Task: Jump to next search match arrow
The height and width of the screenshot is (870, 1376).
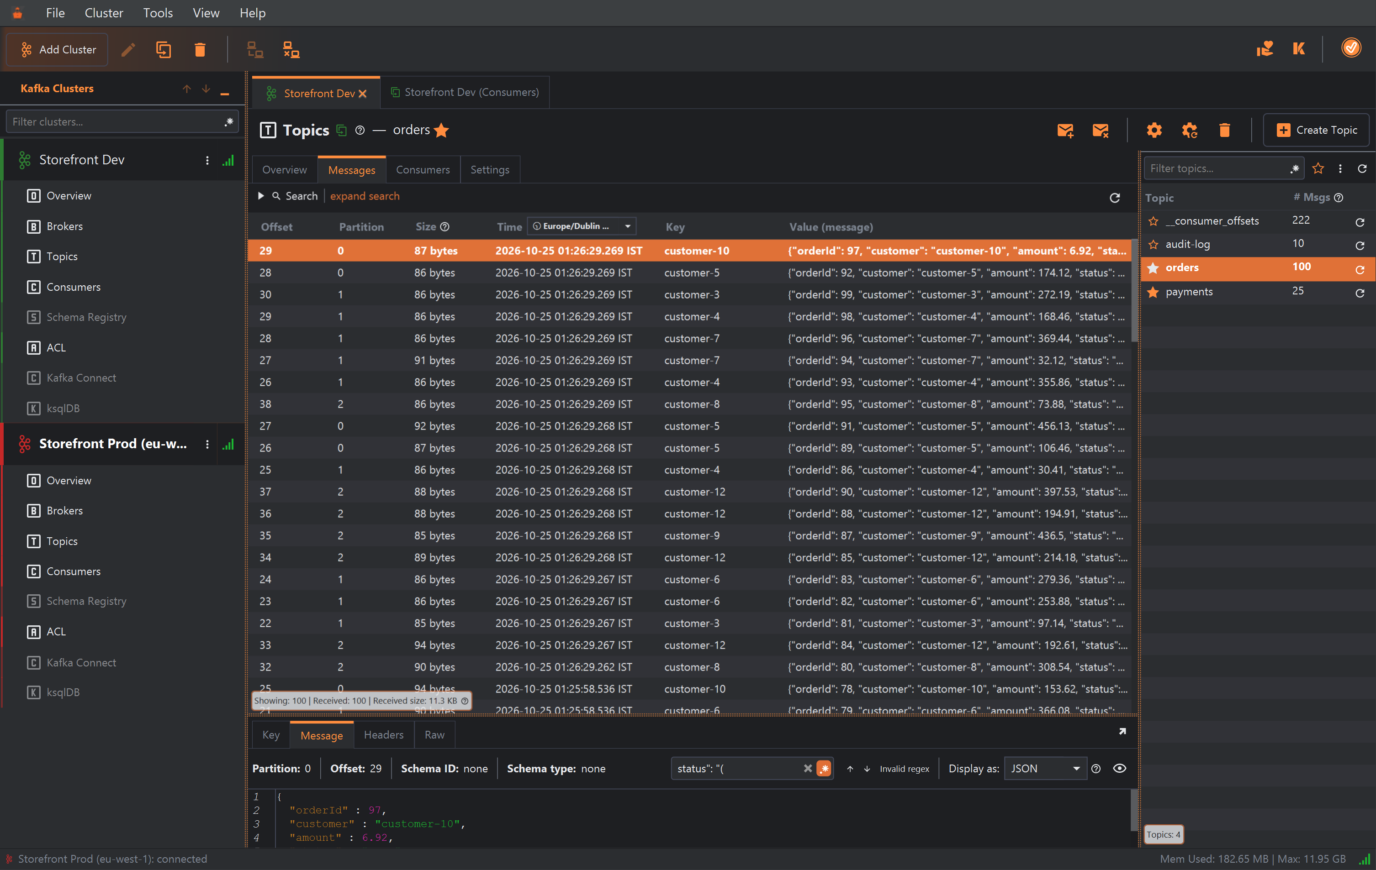Action: [866, 769]
